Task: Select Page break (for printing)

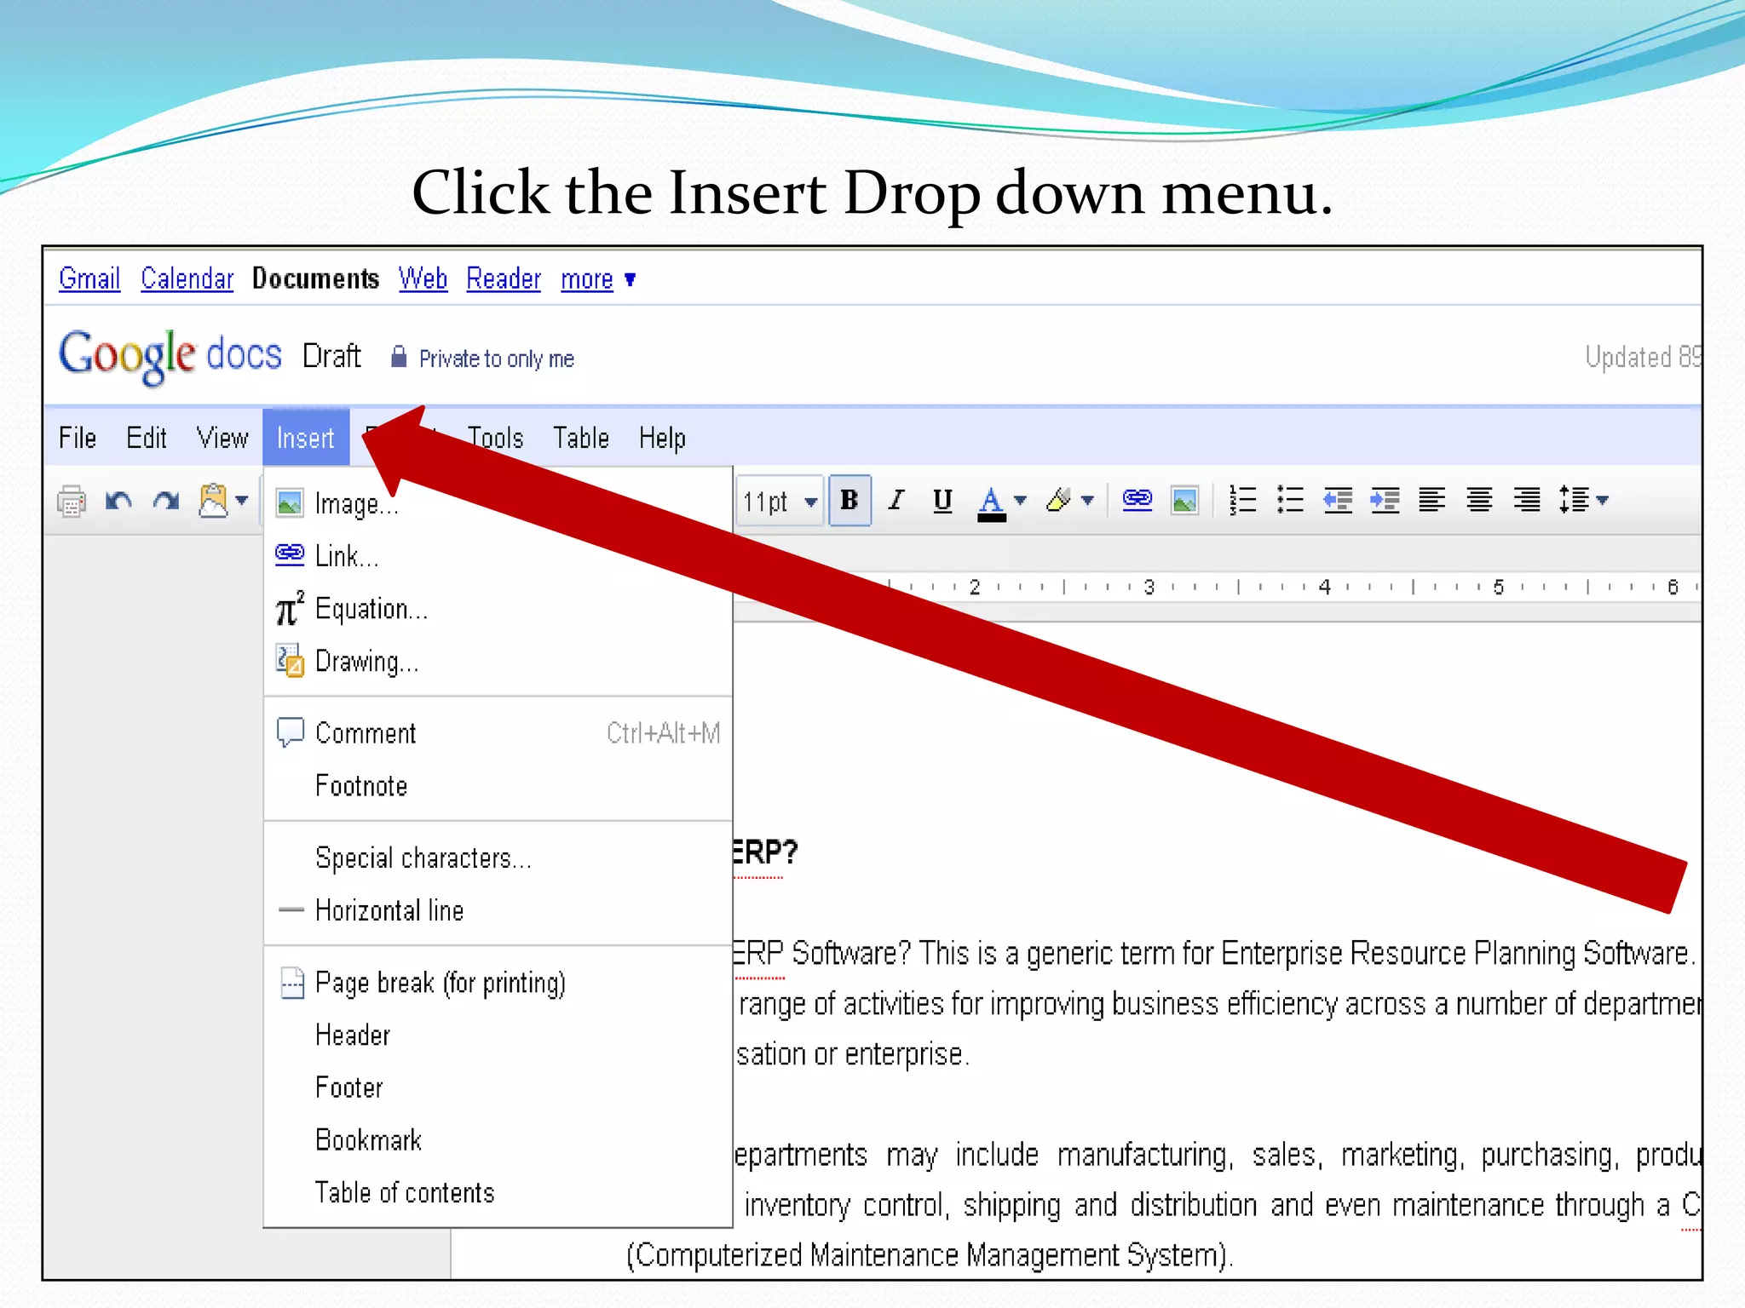Action: [x=498, y=983]
